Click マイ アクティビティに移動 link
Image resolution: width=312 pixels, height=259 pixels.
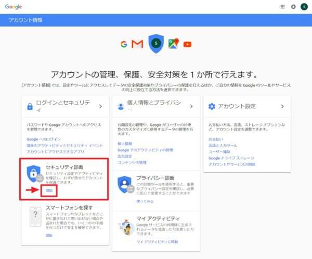[157, 242]
